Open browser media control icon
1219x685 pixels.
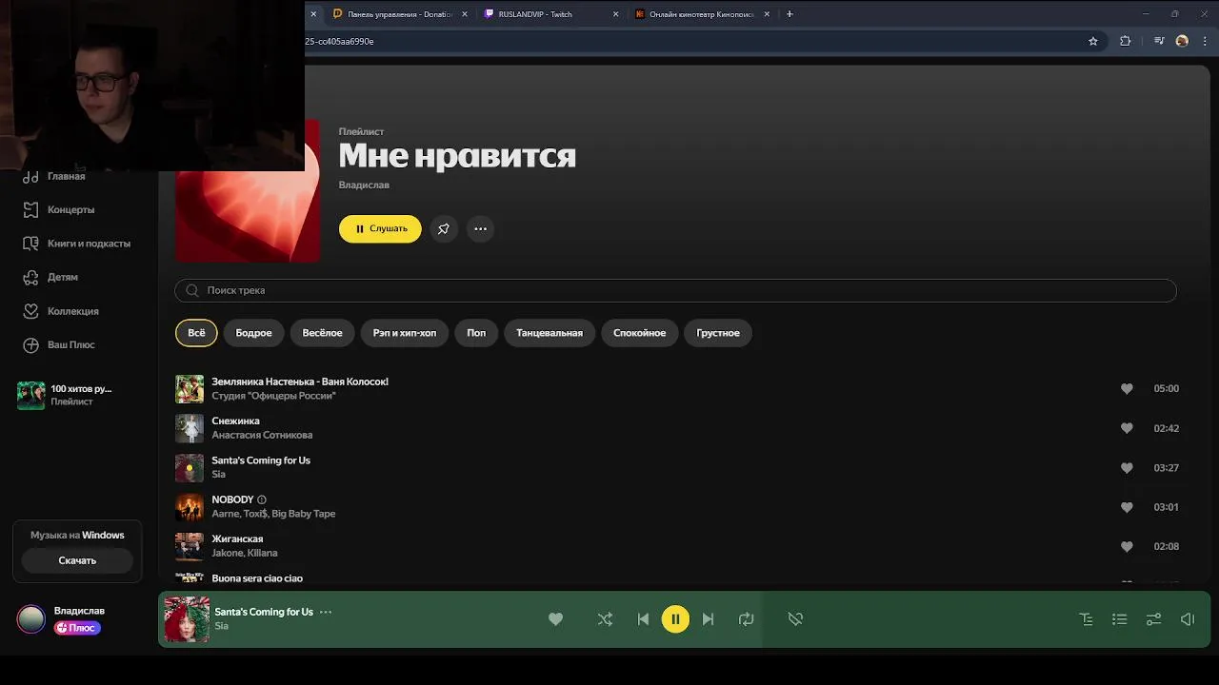coord(1159,41)
